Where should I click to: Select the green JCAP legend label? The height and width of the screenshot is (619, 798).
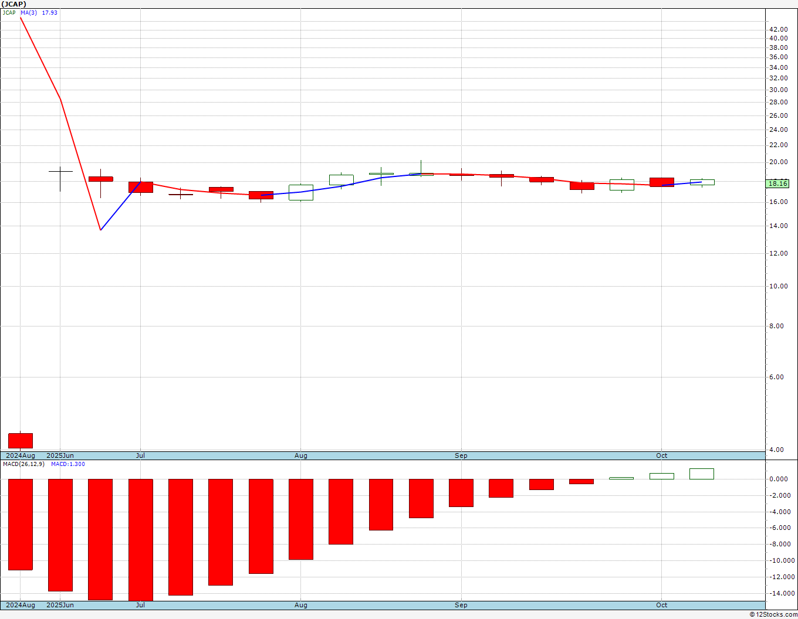9,12
